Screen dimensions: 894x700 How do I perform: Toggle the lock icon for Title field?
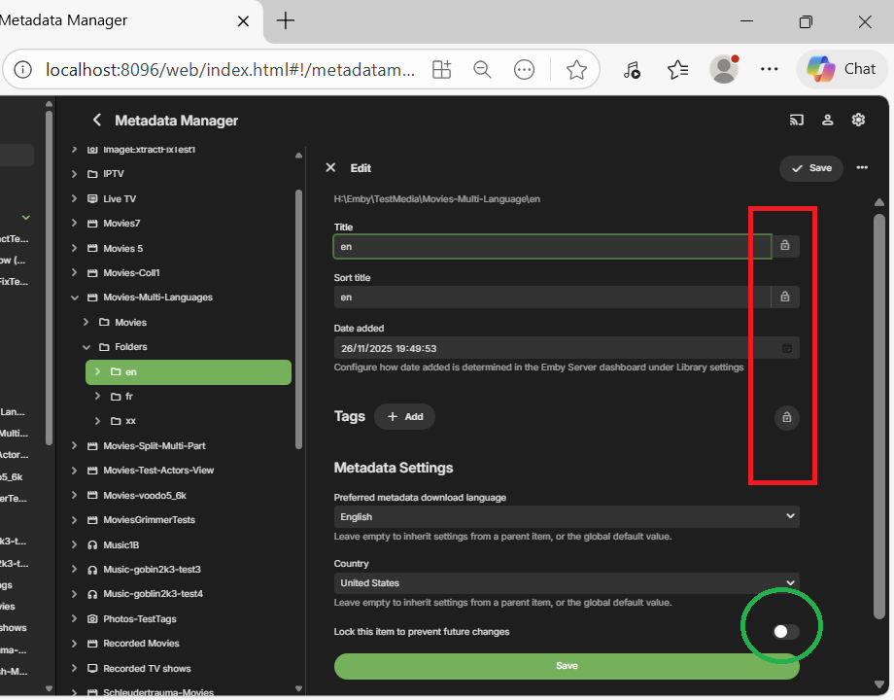(x=785, y=246)
